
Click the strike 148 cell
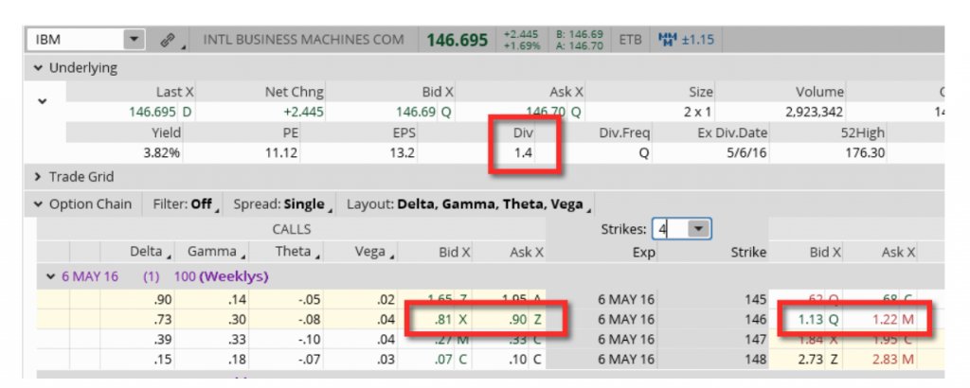(755, 359)
